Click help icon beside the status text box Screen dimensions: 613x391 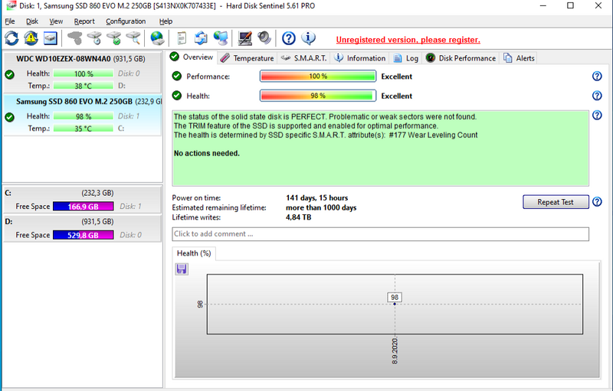coord(597,115)
